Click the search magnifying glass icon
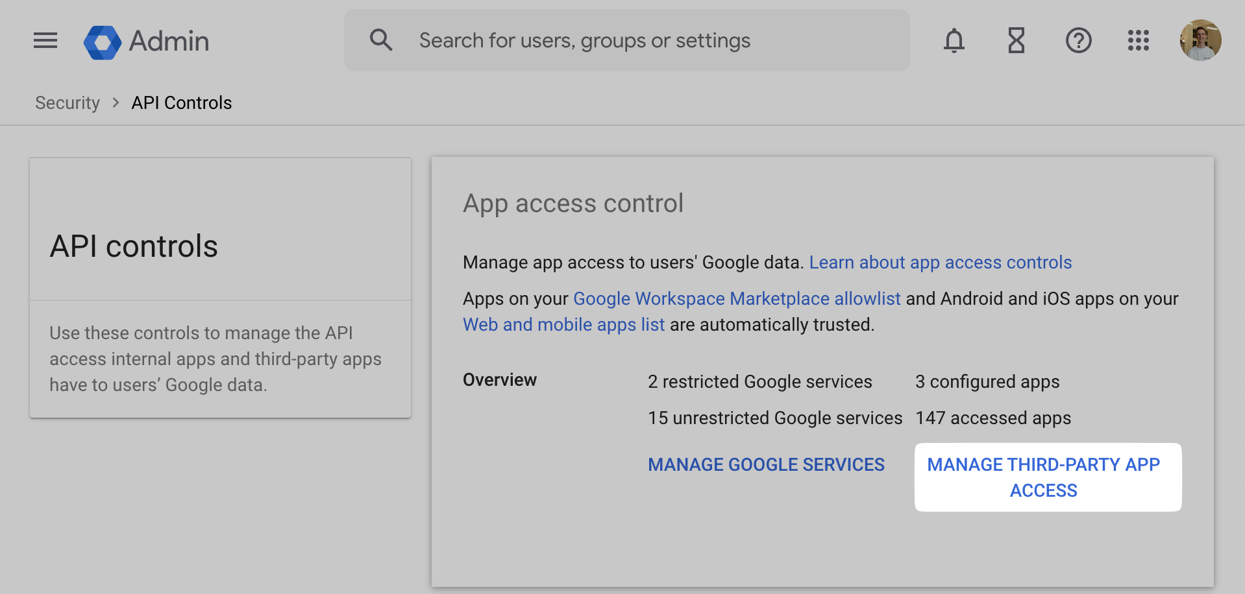1245x594 pixels. click(x=381, y=40)
